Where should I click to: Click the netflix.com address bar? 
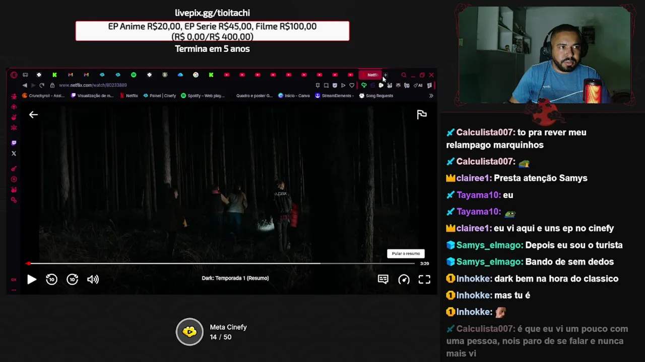[93, 85]
